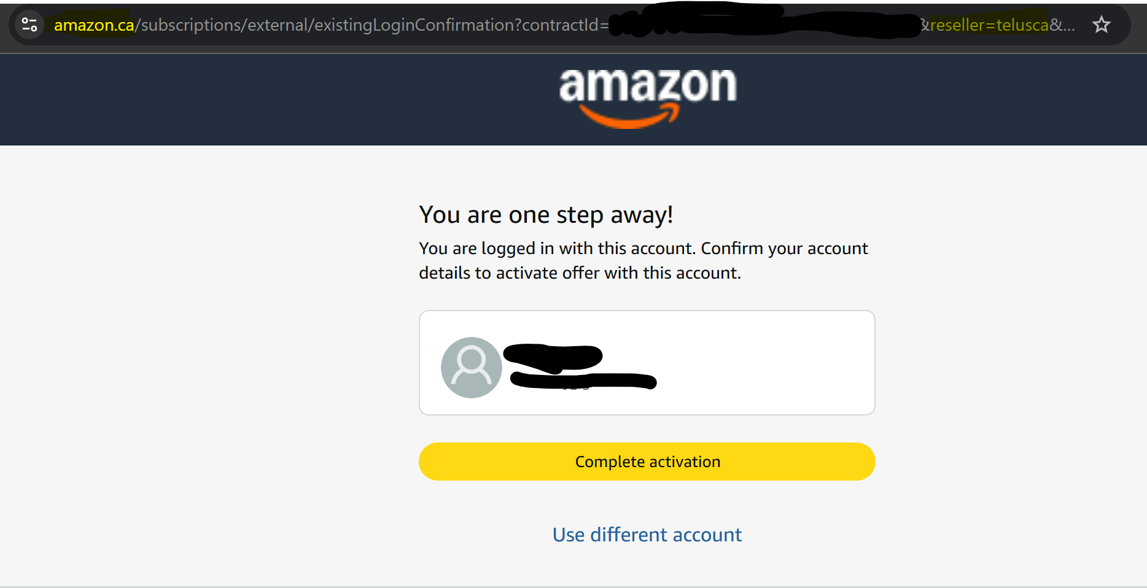Screen dimensions: 1147x588
Task: Activate the offer with this account
Action: (647, 461)
